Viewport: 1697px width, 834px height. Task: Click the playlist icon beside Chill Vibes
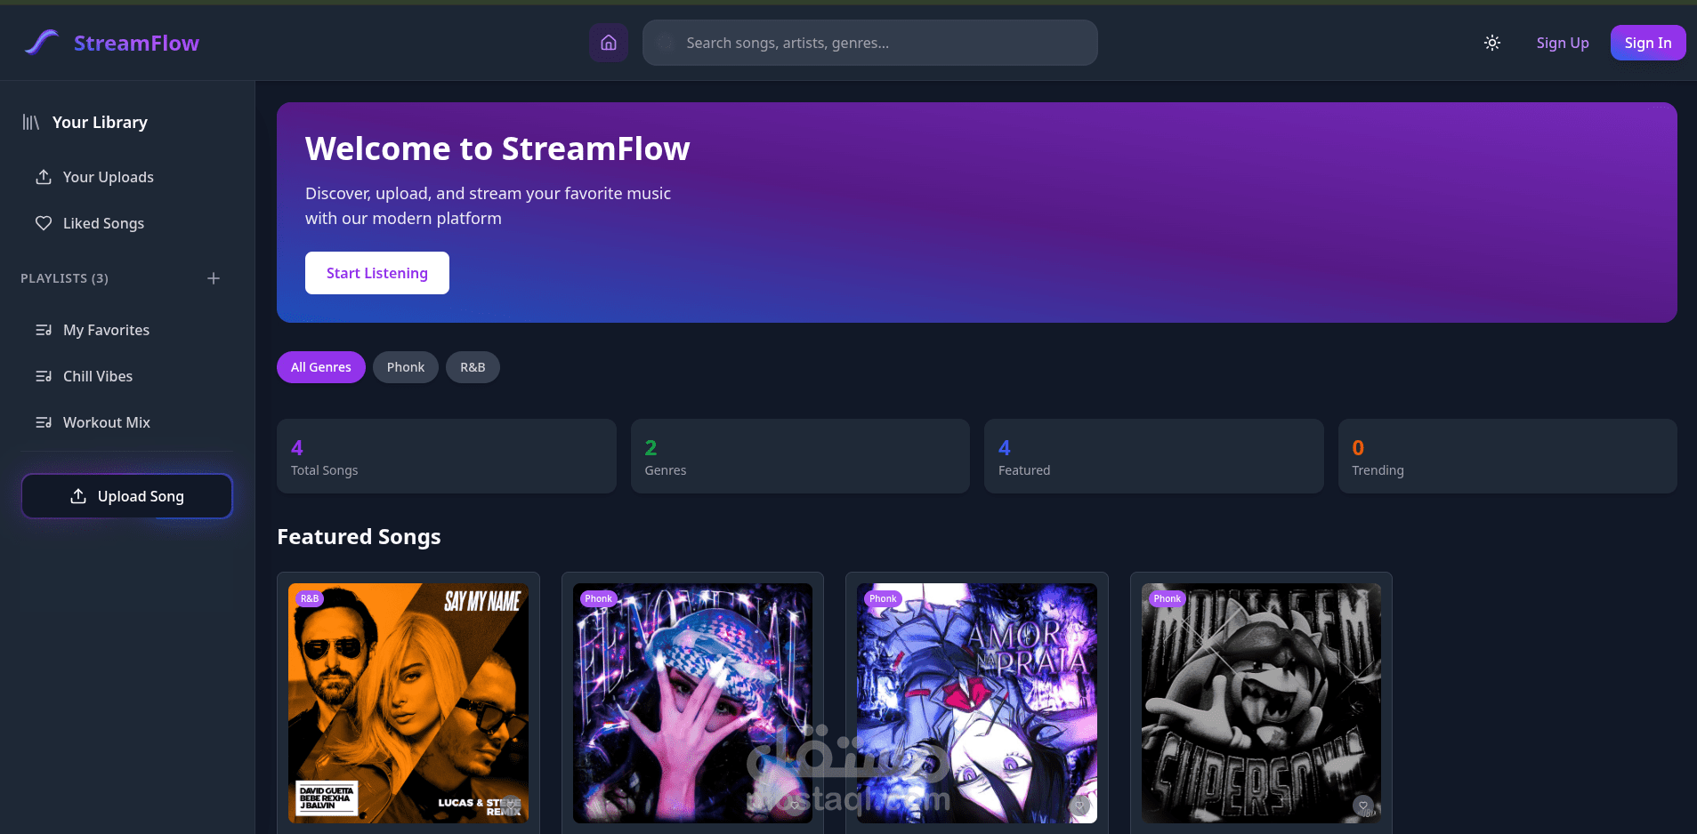point(44,376)
